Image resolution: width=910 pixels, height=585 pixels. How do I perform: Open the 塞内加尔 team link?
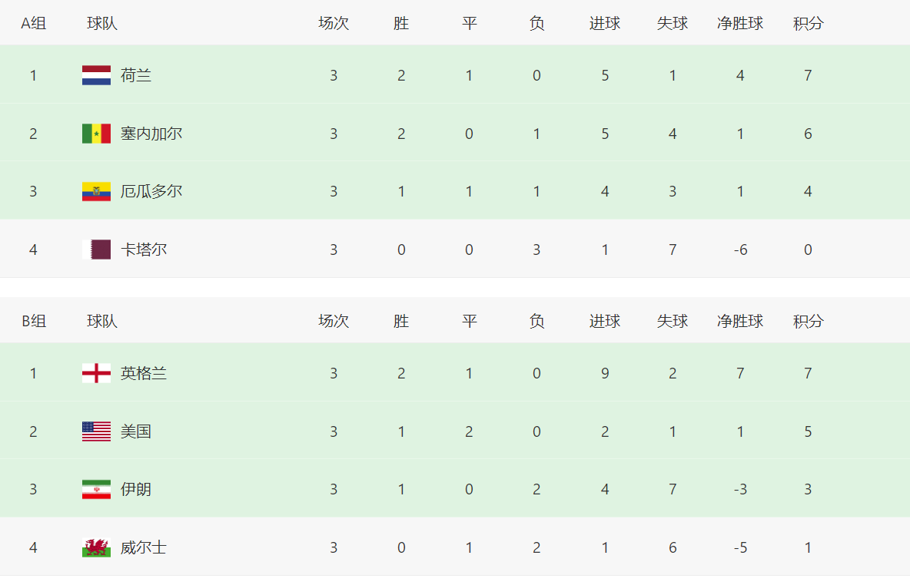(x=151, y=134)
